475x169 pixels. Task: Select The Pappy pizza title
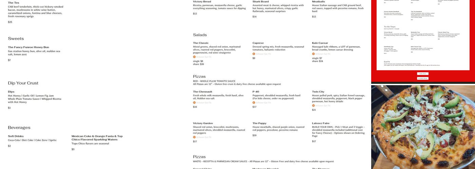[x=259, y=123]
